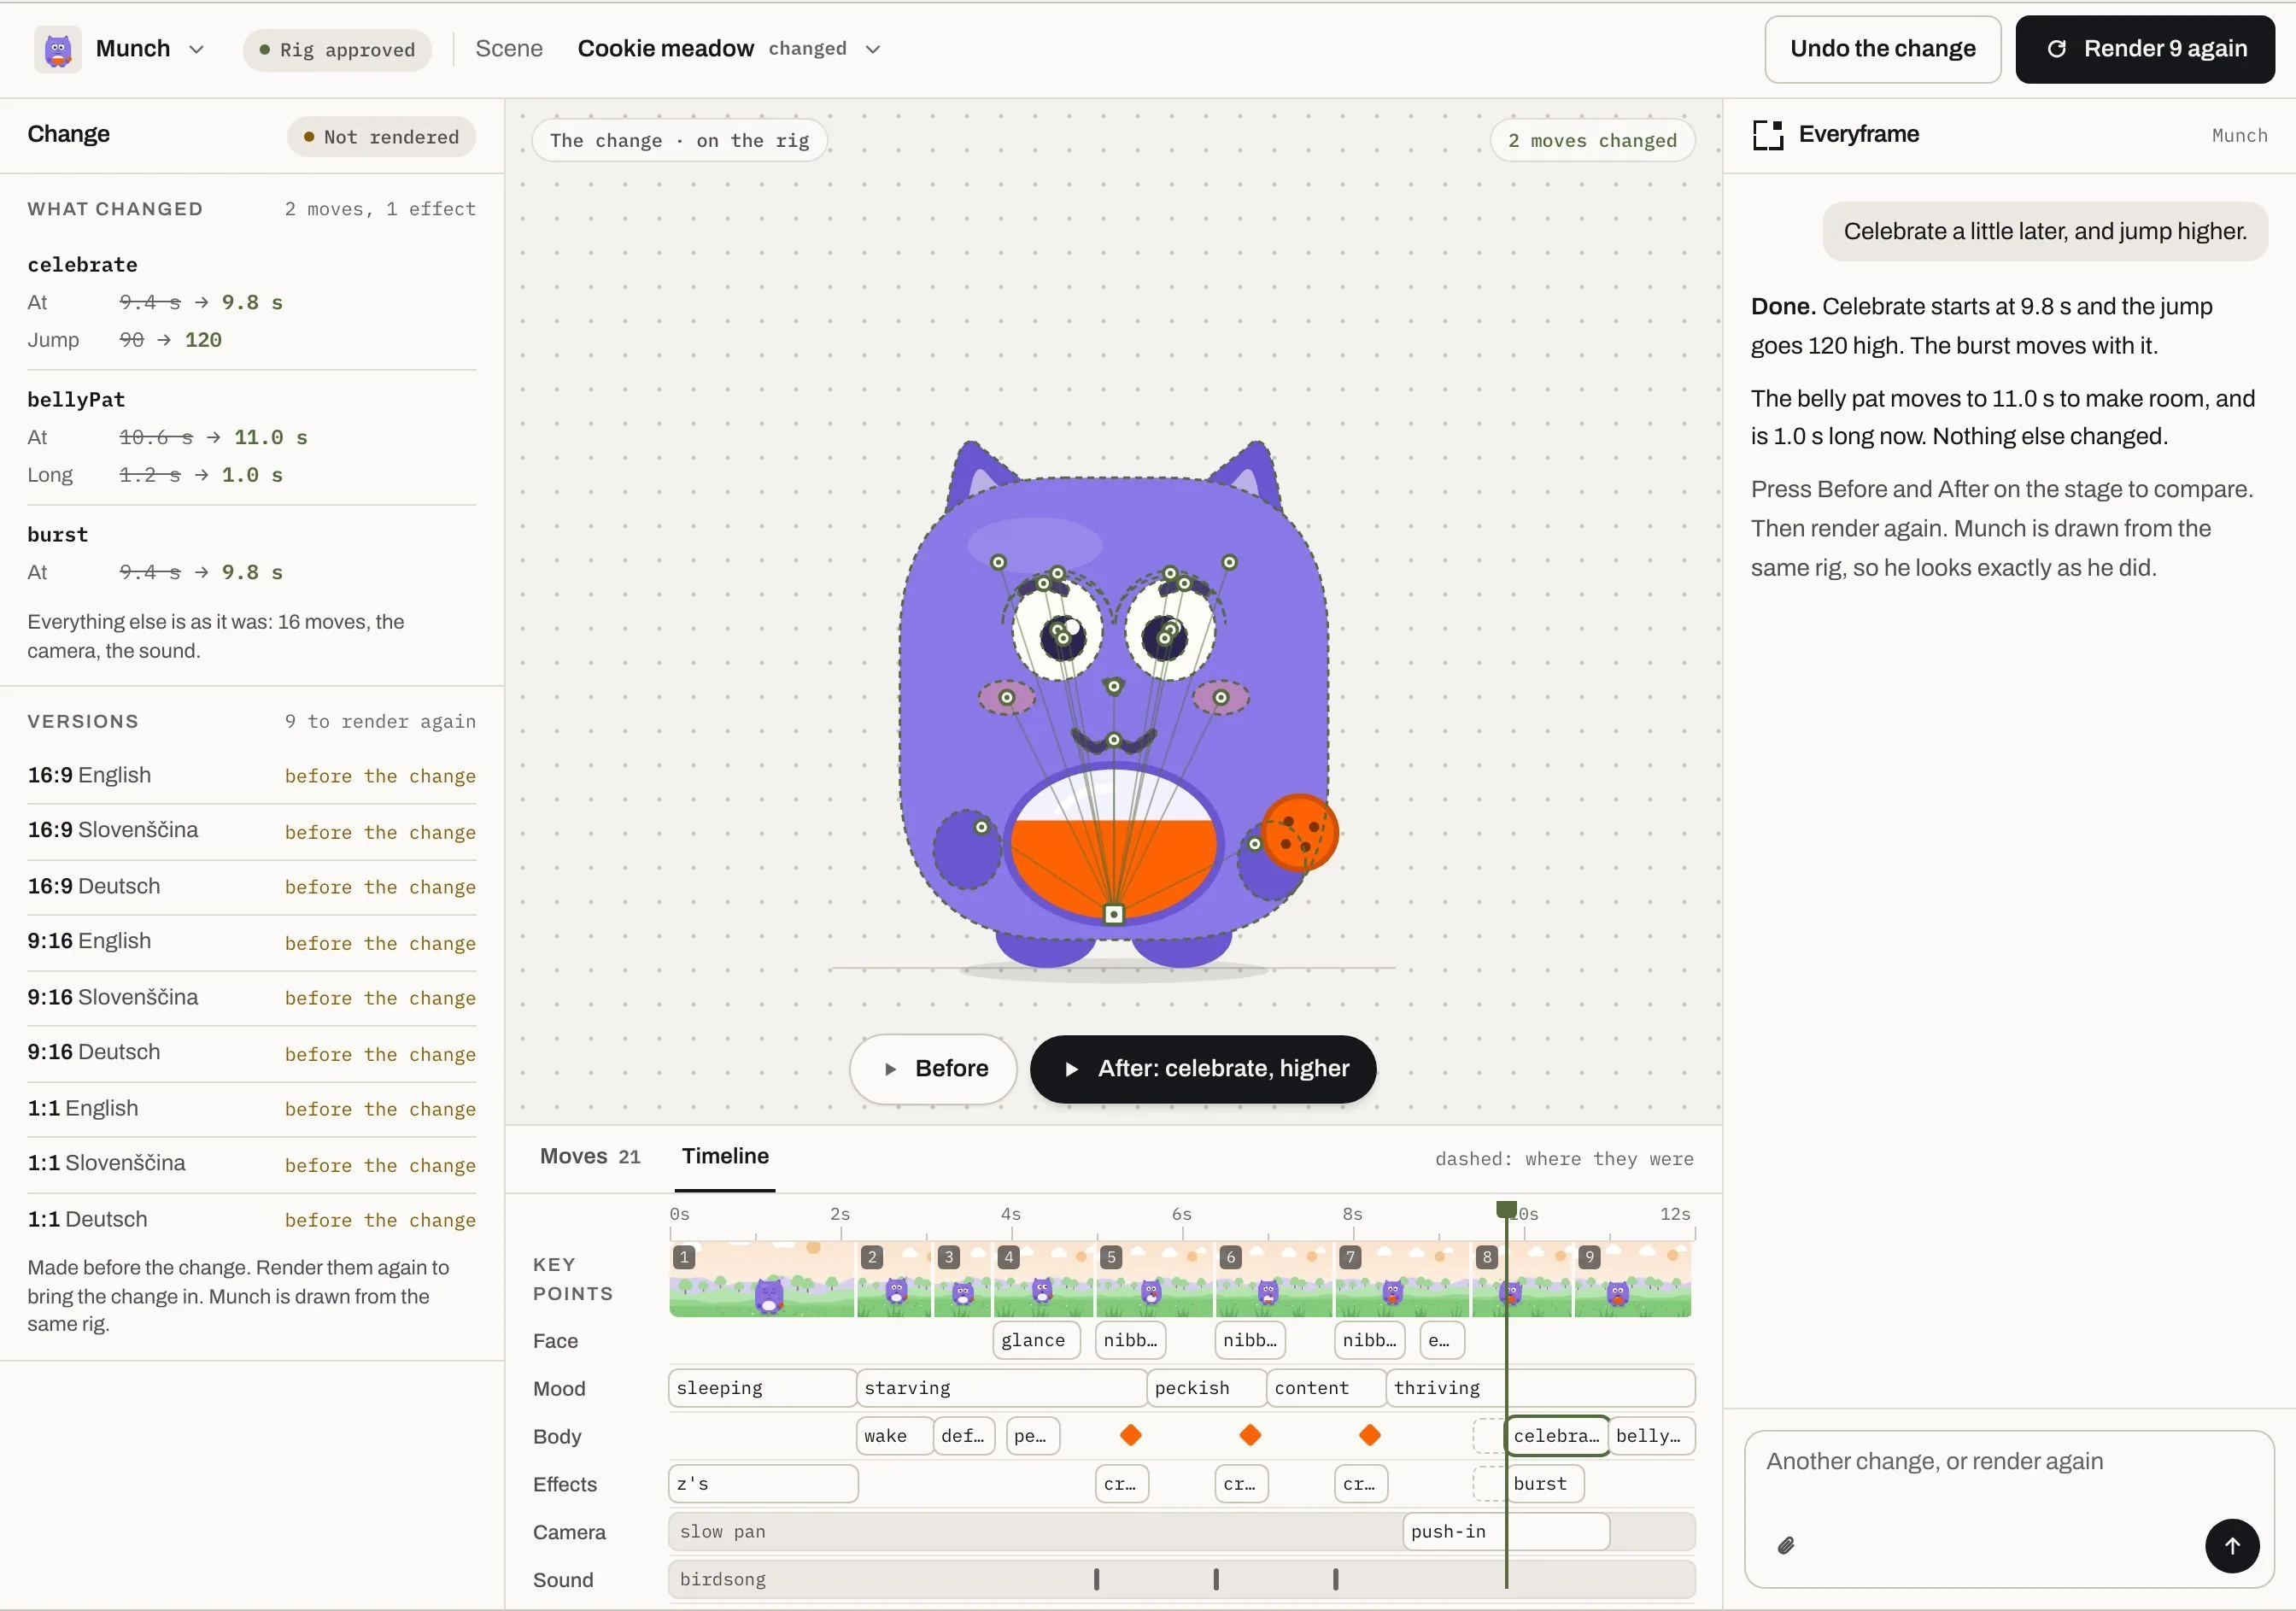
Task: Click the 1:1 English version row
Action: (251, 1109)
